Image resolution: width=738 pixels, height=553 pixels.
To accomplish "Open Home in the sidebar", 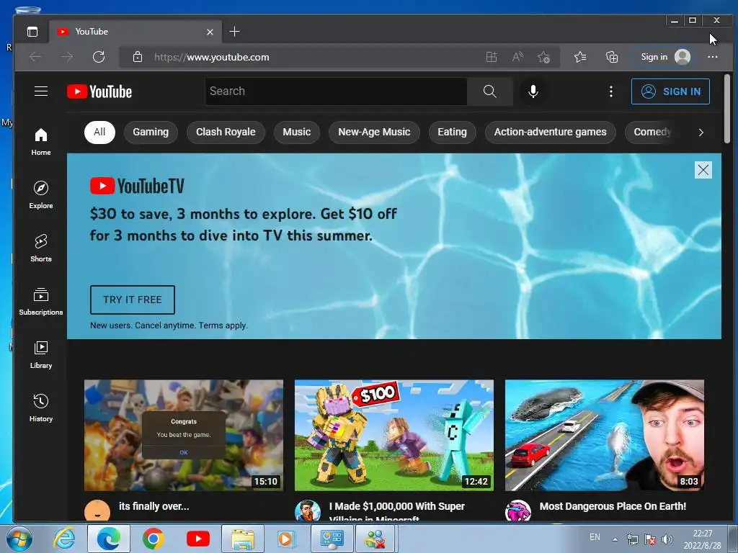I will click(41, 142).
